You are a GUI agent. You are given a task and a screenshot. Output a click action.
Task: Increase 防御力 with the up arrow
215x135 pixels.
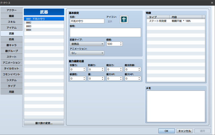[102, 68]
